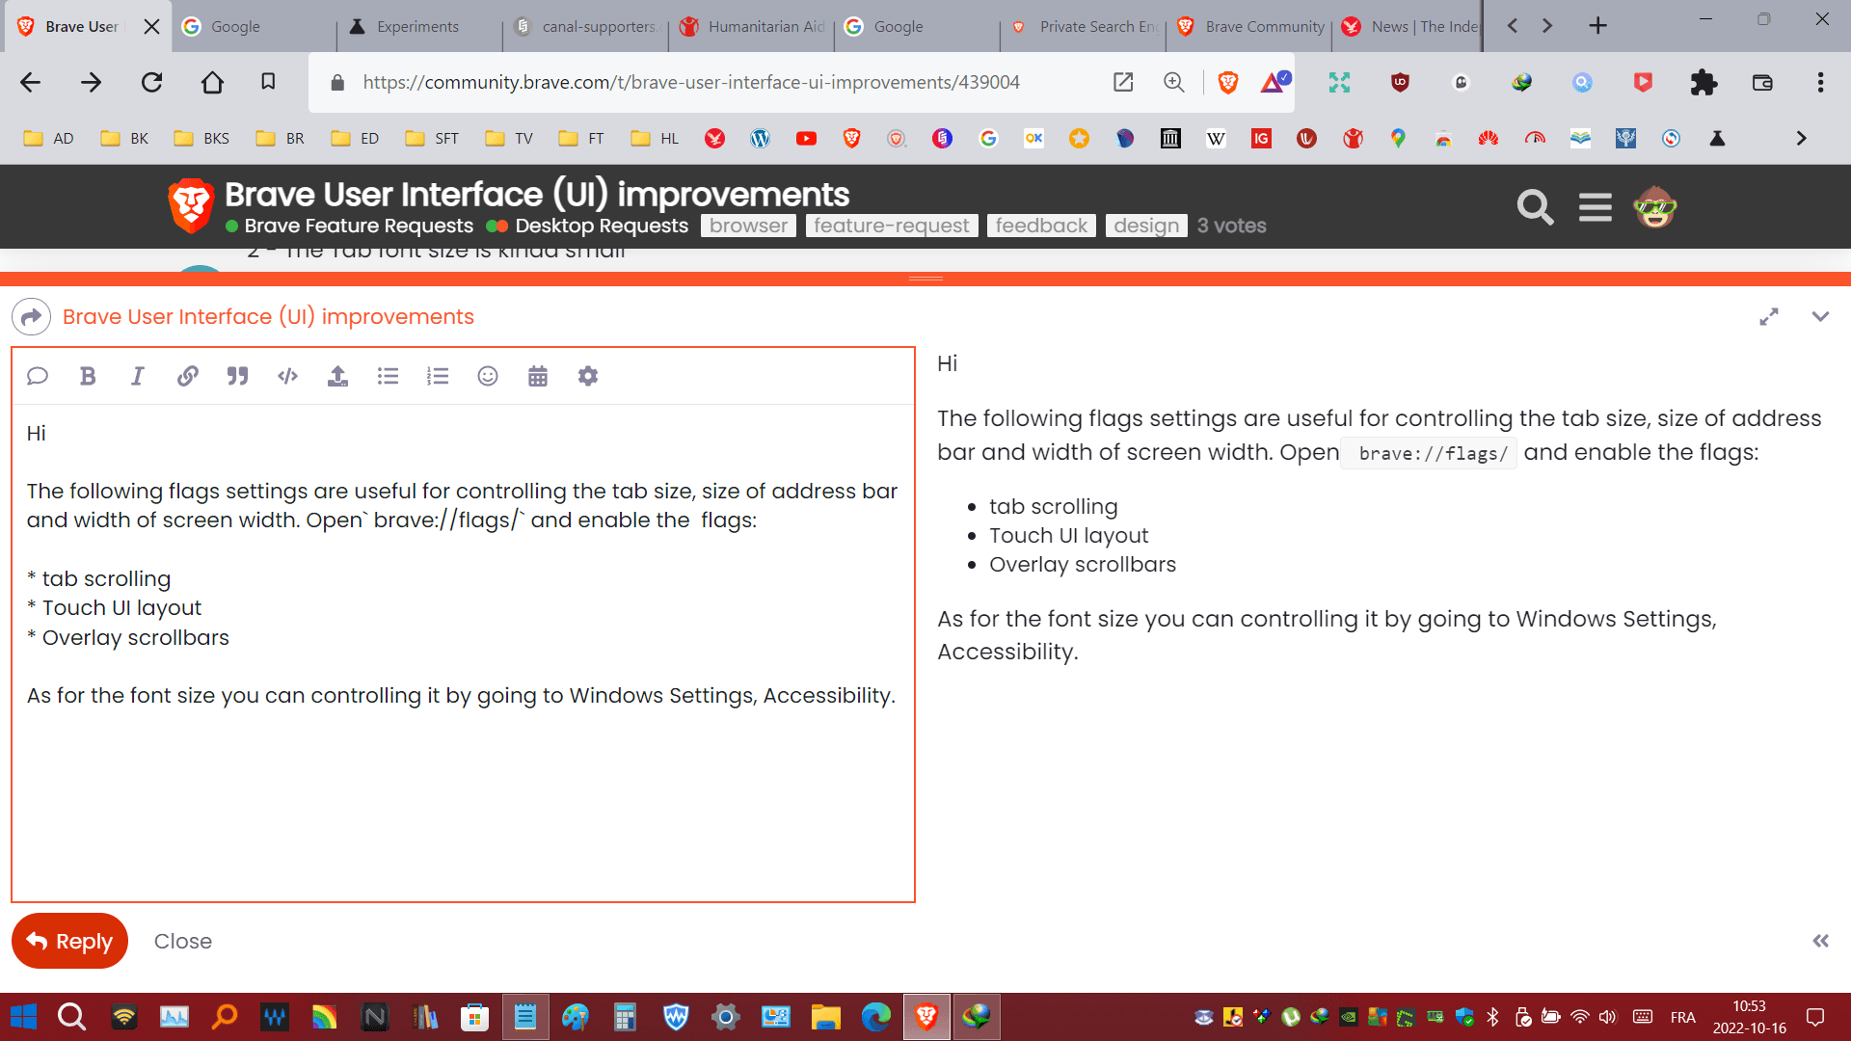Viewport: 1851px width, 1041px height.
Task: Click the address bar URL field
Action: 691,82
